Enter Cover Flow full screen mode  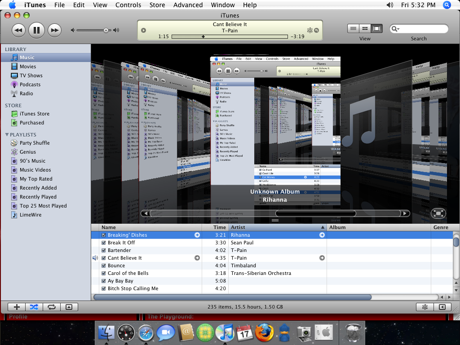[x=438, y=213]
